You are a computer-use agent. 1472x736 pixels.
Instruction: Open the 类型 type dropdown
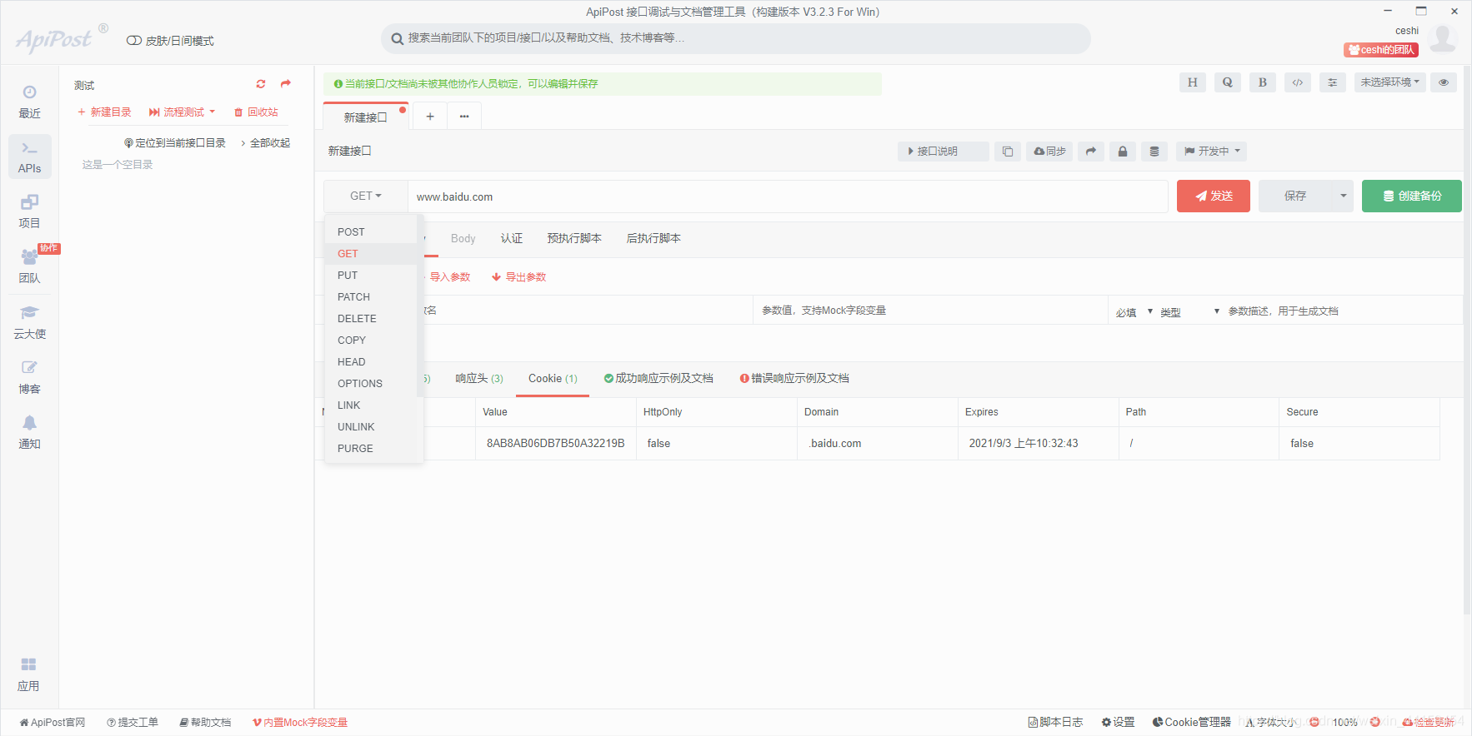pos(1189,312)
